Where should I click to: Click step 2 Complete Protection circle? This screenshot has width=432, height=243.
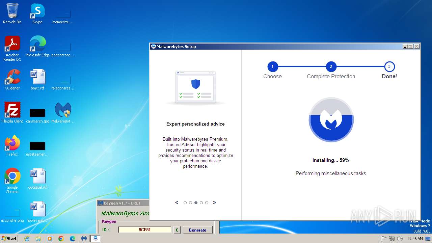pos(331,66)
